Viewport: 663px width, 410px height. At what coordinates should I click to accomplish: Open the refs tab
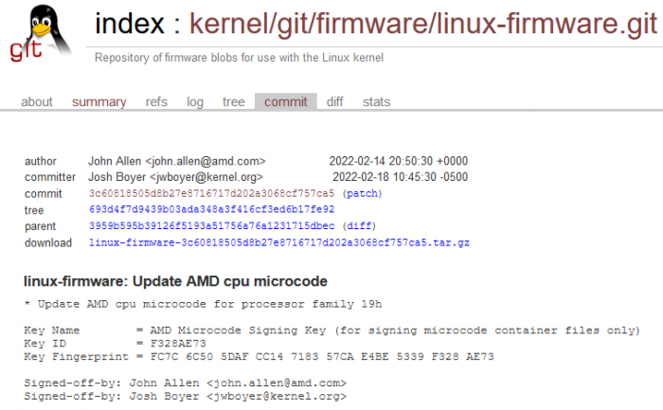point(156,102)
